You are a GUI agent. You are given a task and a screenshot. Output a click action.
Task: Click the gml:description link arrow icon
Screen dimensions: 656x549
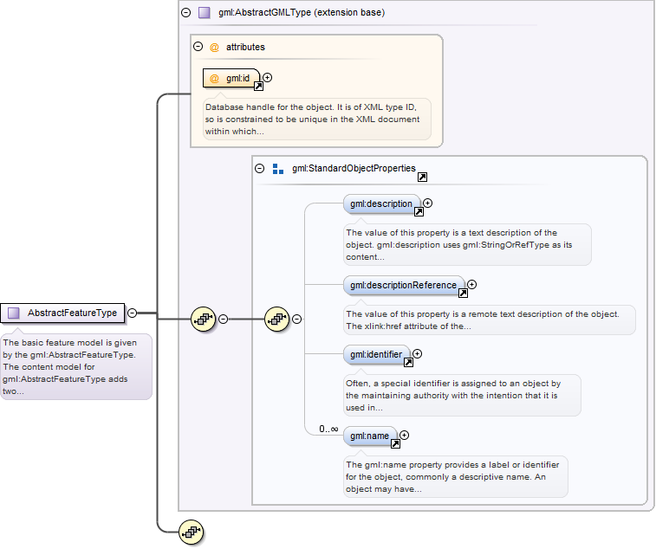(418, 211)
